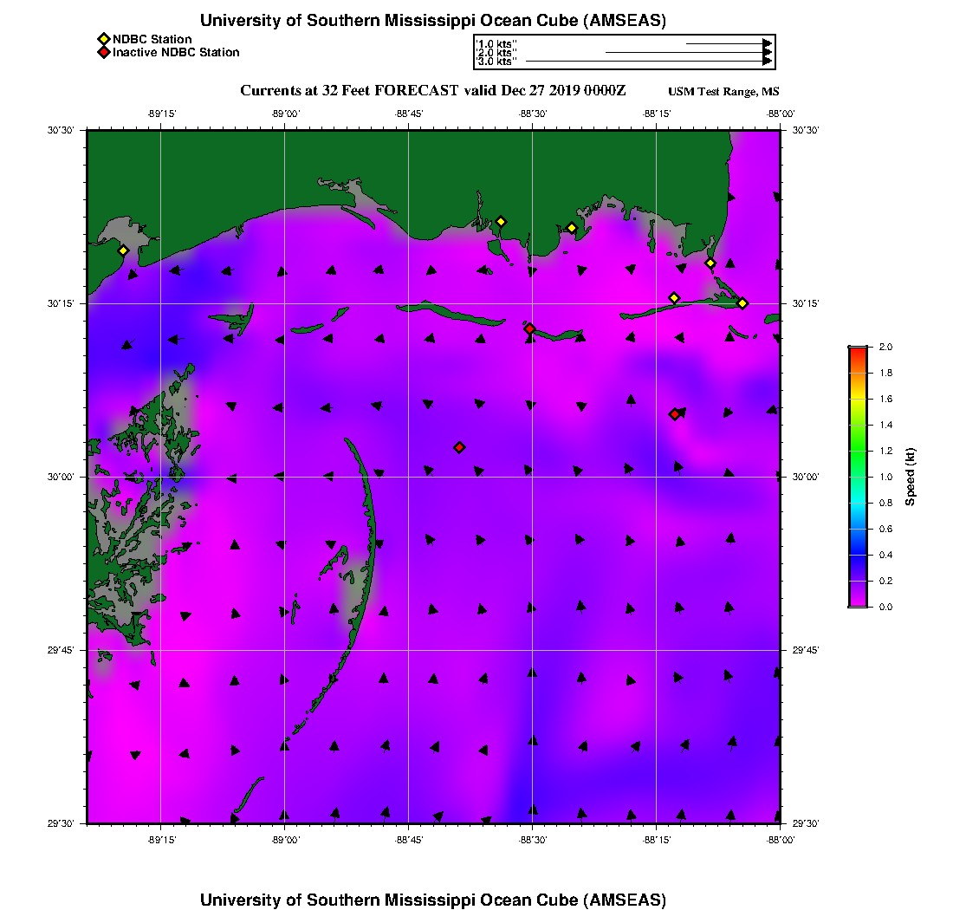Click the red Inactive NDBC Station legend diamond
The width and height of the screenshot is (953, 910).
pos(103,53)
